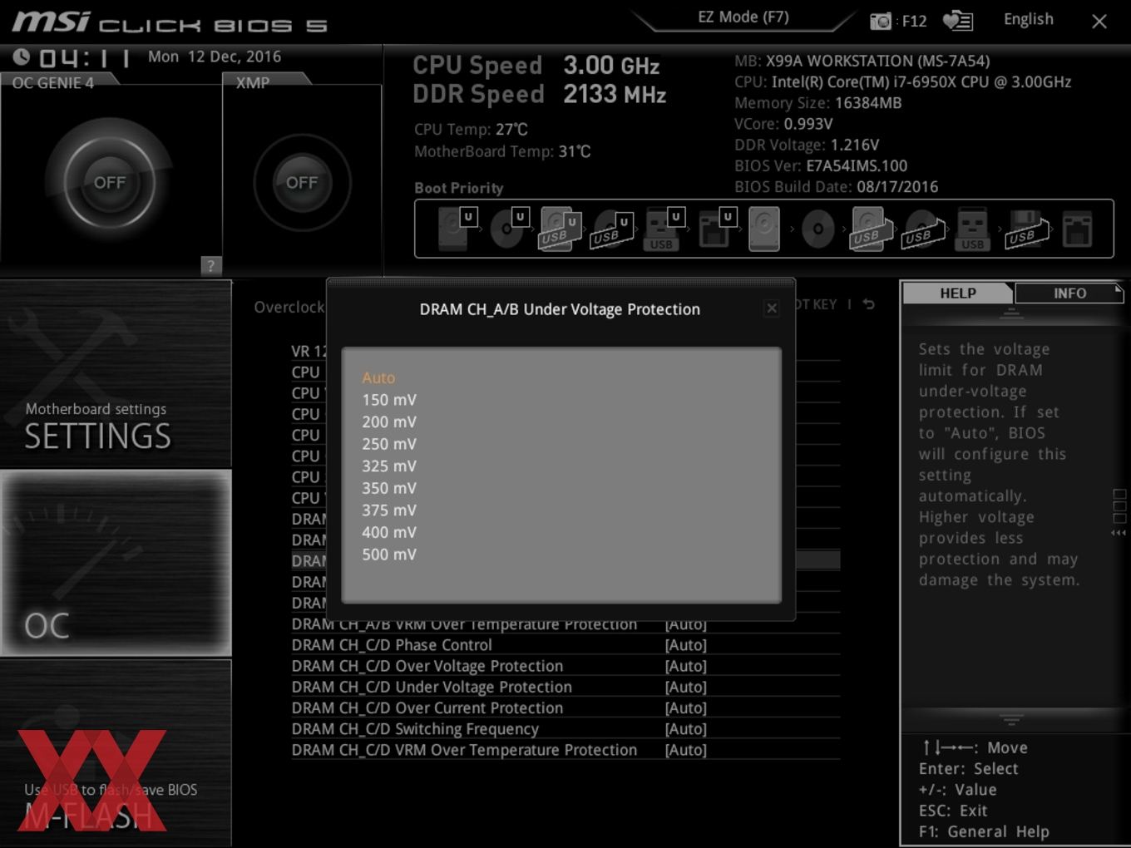The height and width of the screenshot is (848, 1131).
Task: Click the date Mon 12 Dec, 2016
Action: (215, 57)
